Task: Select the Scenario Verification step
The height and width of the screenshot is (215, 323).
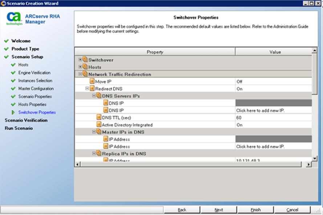Action: point(26,120)
